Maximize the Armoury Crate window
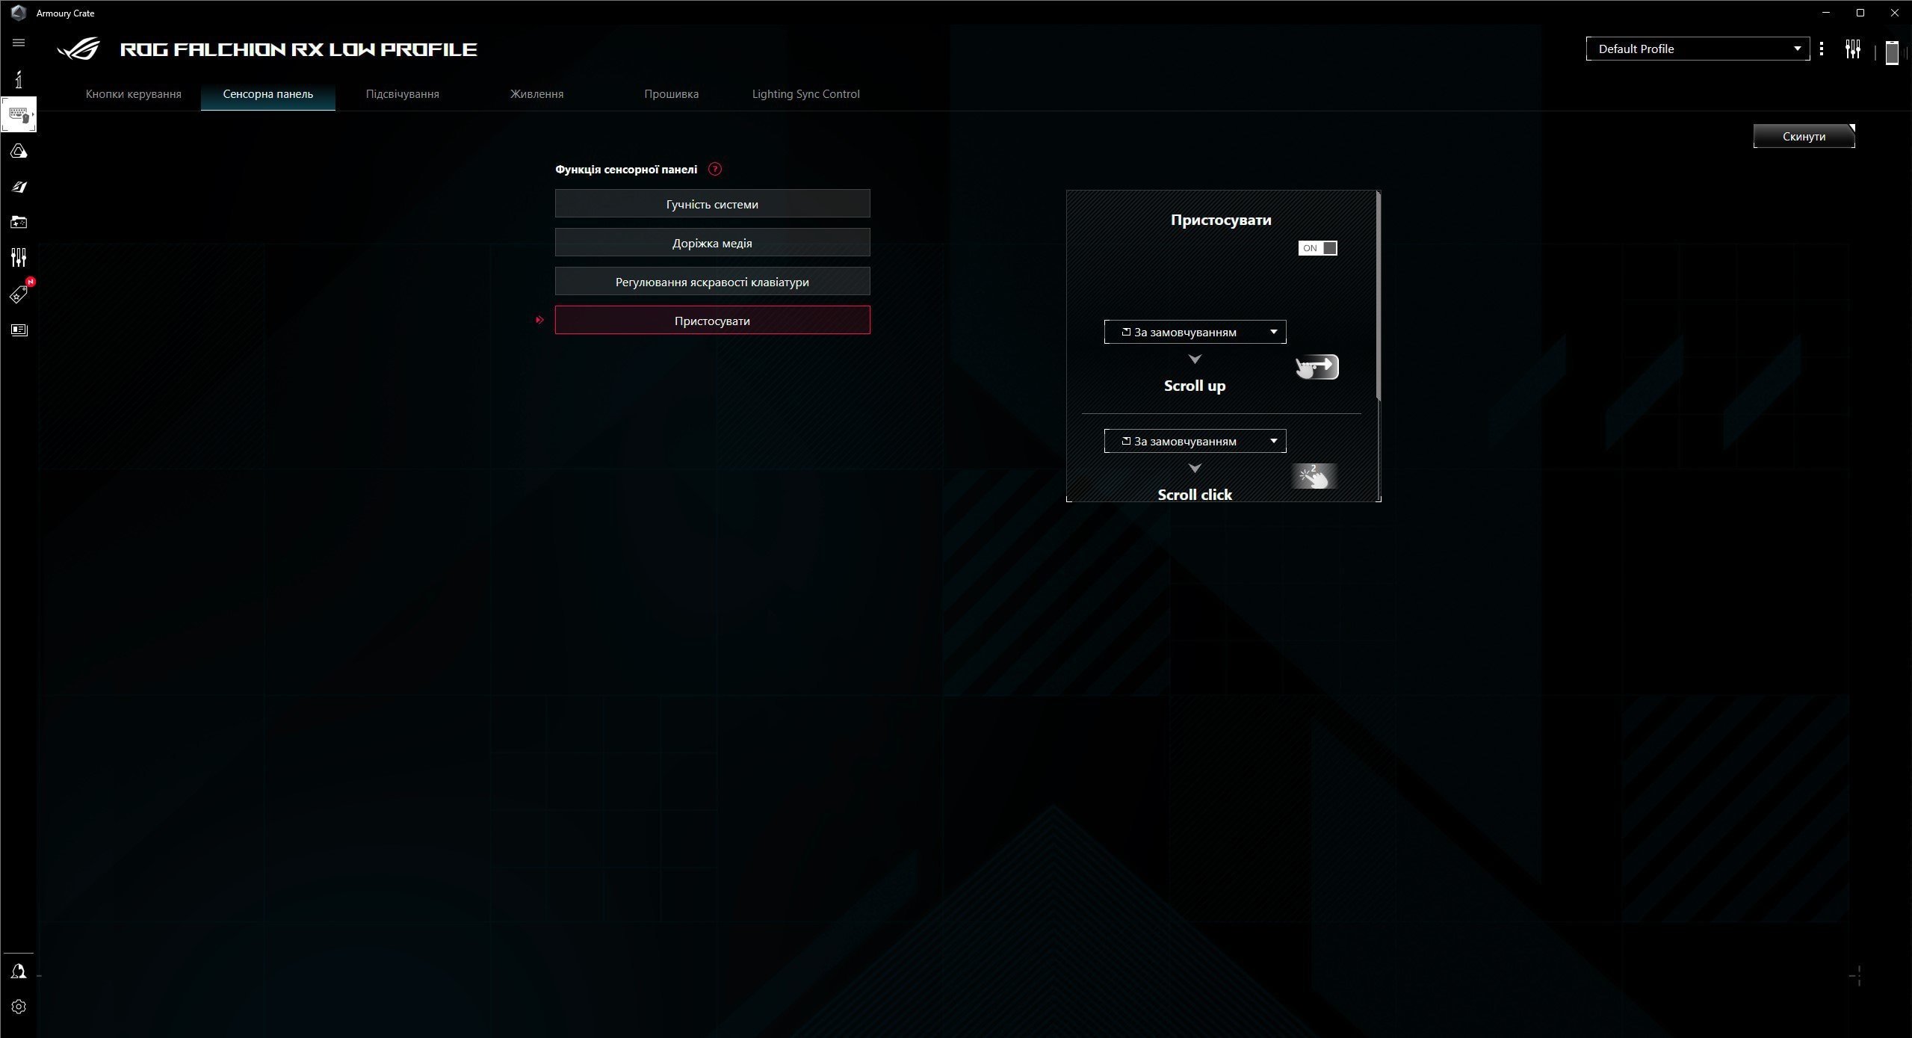The height and width of the screenshot is (1038, 1912). tap(1860, 13)
